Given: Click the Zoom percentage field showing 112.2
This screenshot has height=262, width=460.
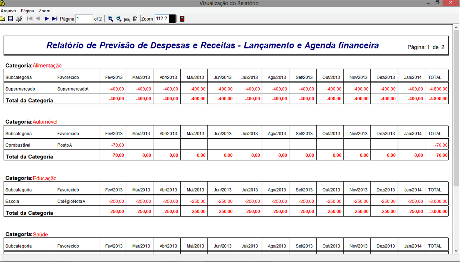Looking at the screenshot, I should pyautogui.click(x=162, y=19).
